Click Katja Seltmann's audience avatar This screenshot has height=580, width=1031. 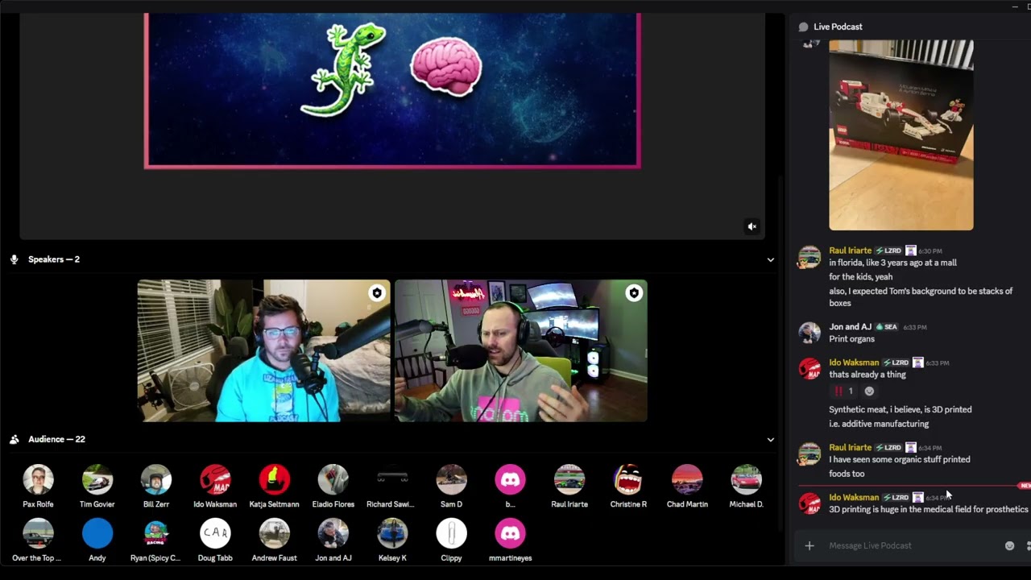(x=274, y=480)
